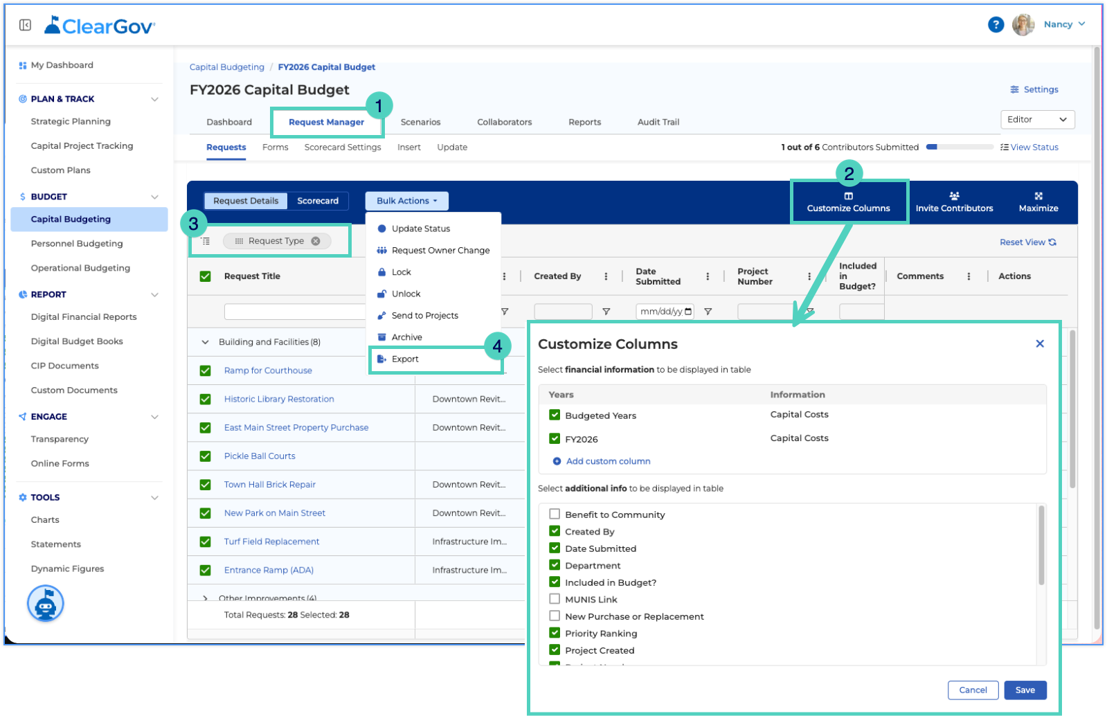Uncheck Priority Ranking checkbox
Image resolution: width=1107 pixels, height=716 pixels.
pos(555,633)
